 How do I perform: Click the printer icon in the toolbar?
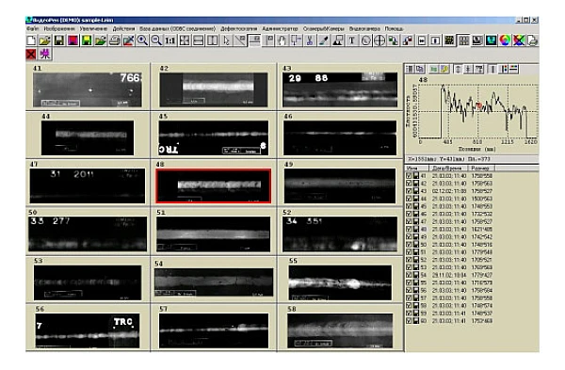click(x=115, y=40)
